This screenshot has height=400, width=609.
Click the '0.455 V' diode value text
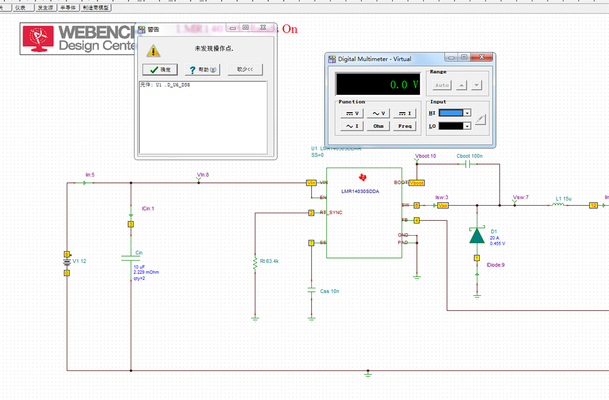498,243
